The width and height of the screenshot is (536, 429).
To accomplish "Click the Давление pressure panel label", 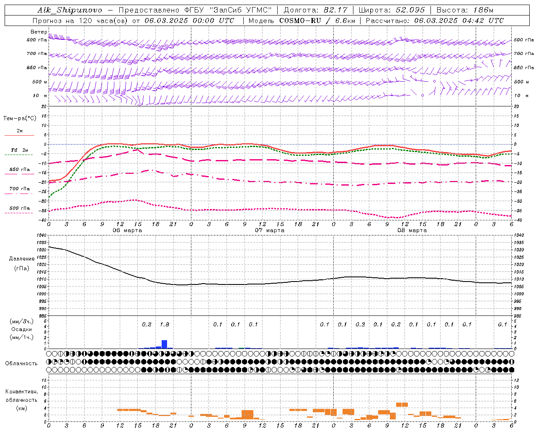I will (x=22, y=259).
